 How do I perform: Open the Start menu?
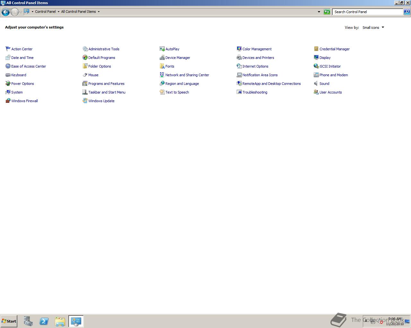[x=9, y=321]
